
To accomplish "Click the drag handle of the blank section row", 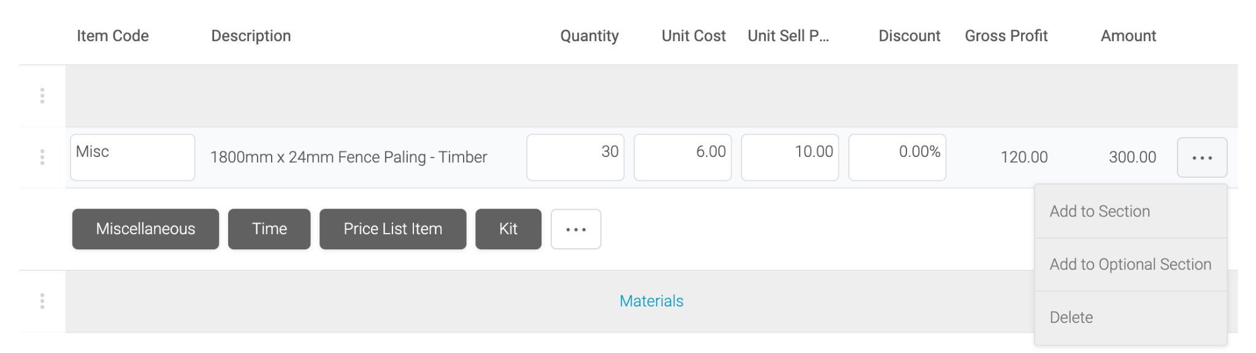I will (x=42, y=96).
